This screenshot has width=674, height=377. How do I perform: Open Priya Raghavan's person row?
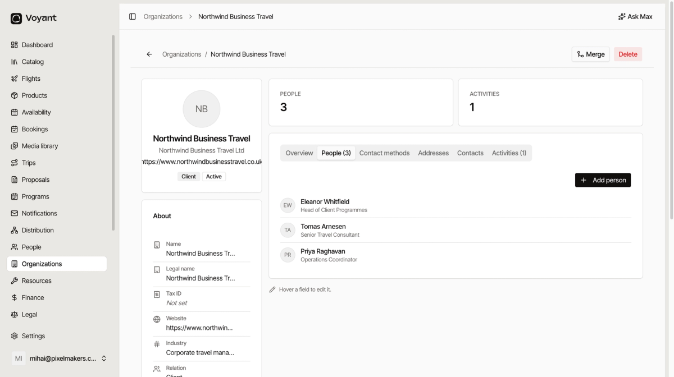pos(456,255)
